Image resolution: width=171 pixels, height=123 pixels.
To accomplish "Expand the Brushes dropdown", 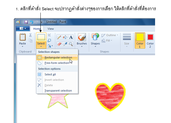I will (82, 47).
